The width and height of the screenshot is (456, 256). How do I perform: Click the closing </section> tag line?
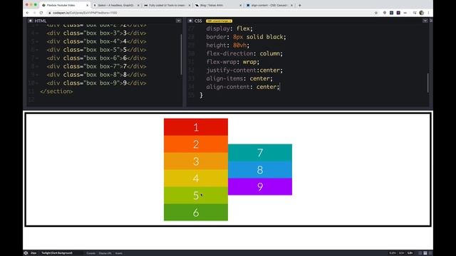click(x=56, y=92)
